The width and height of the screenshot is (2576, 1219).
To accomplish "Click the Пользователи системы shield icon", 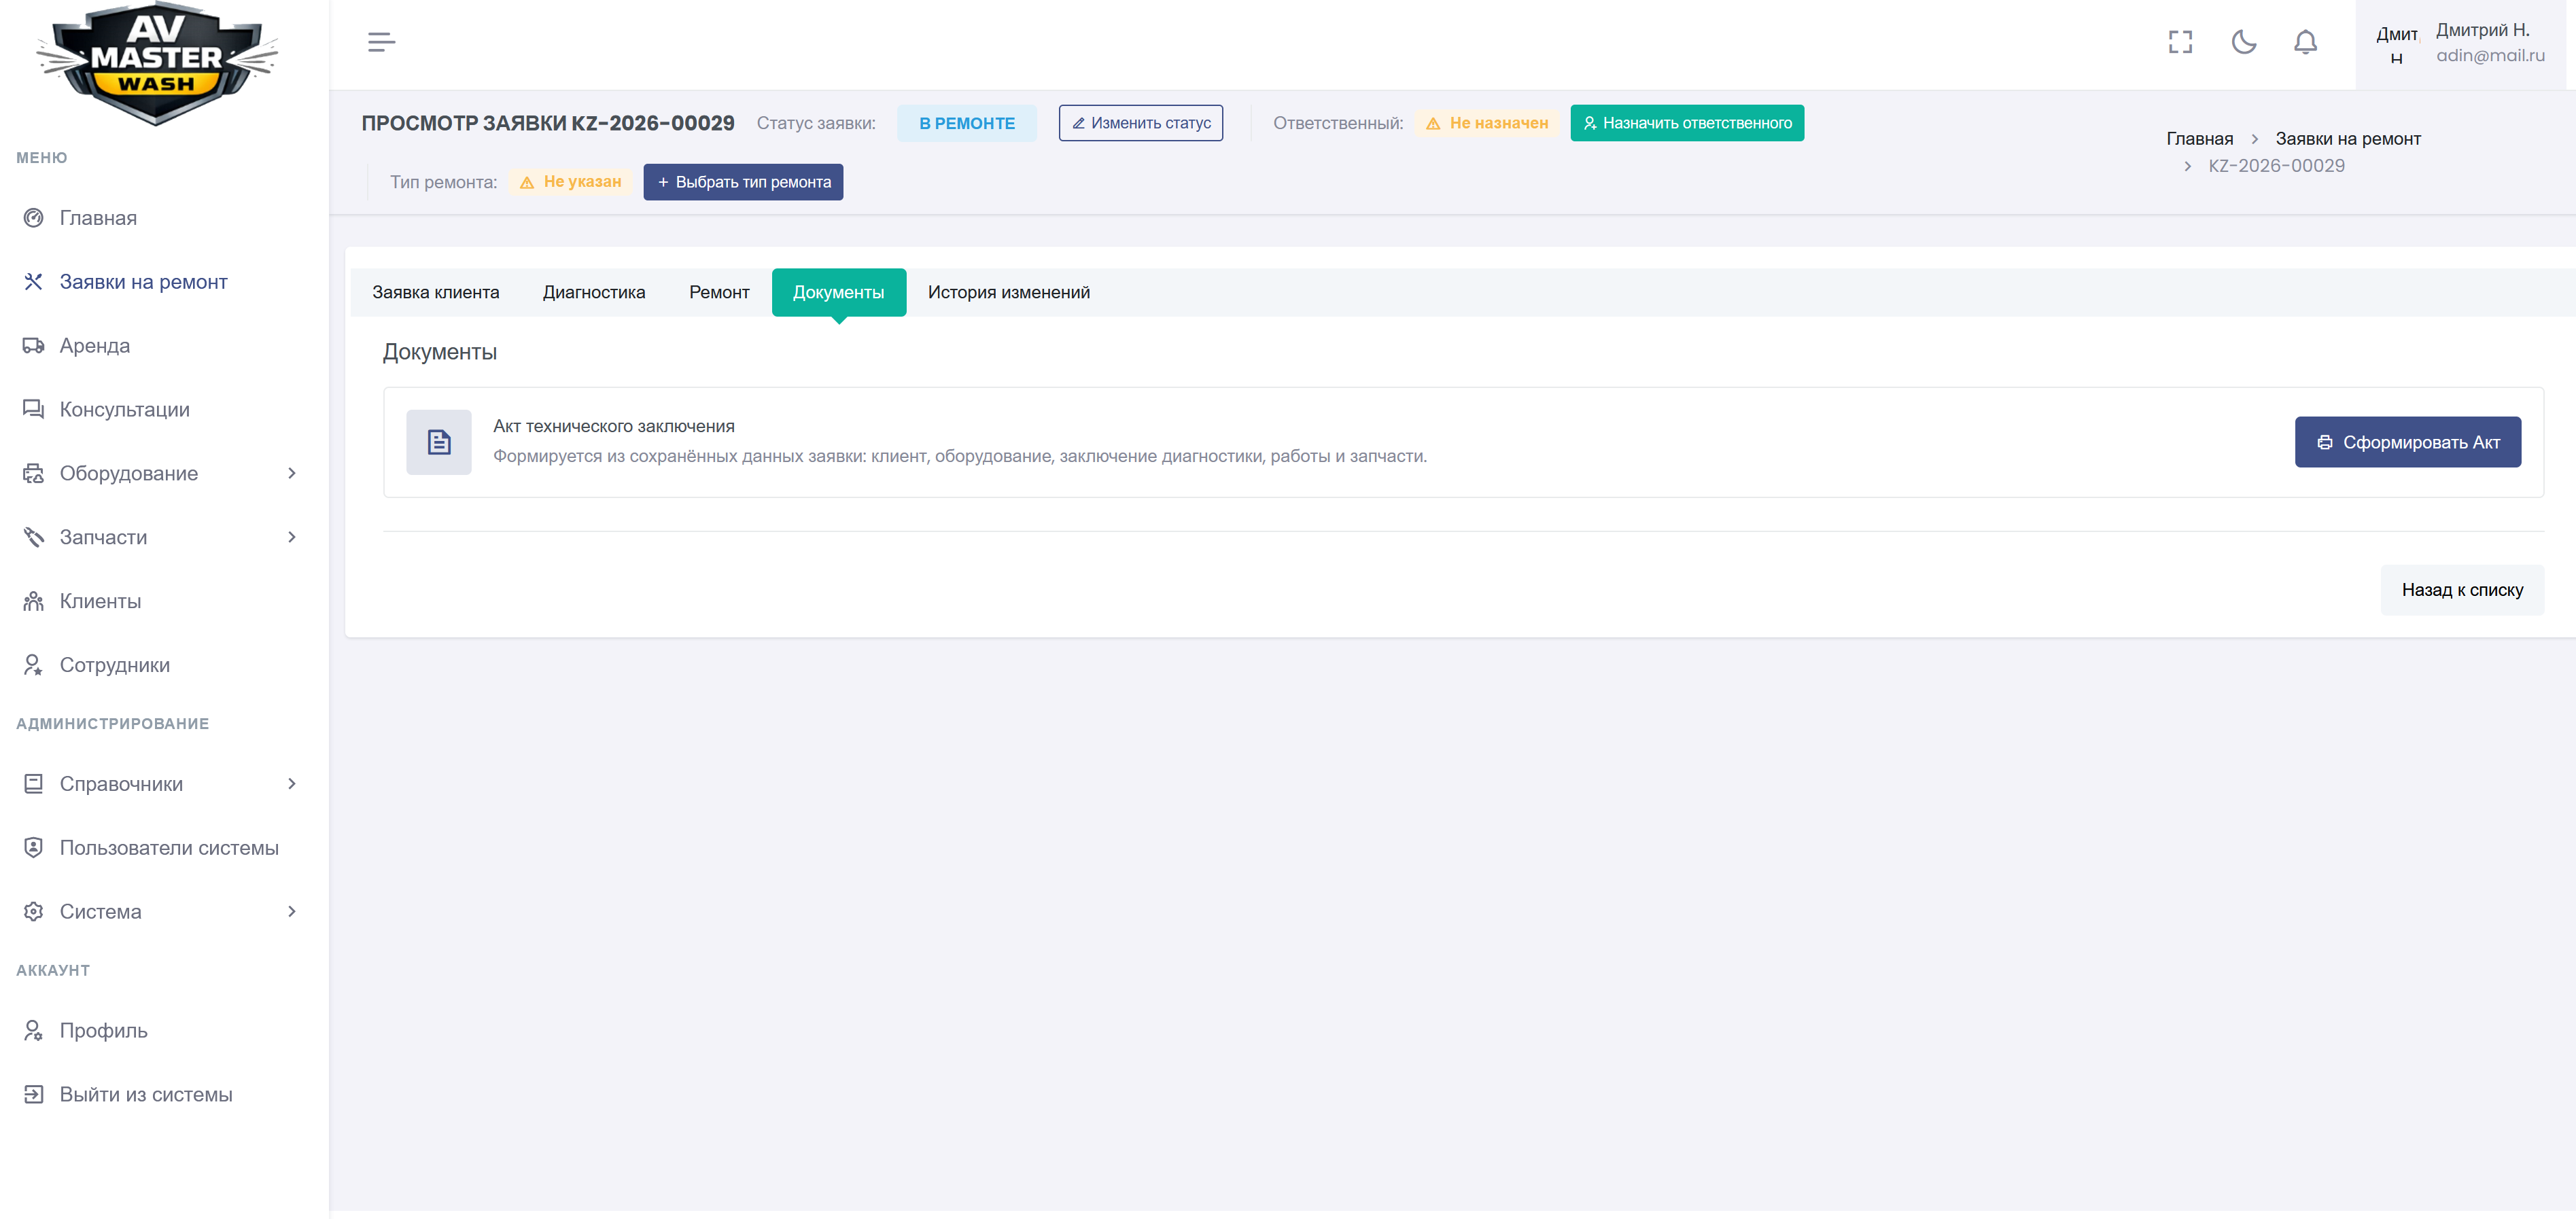I will pos(33,848).
